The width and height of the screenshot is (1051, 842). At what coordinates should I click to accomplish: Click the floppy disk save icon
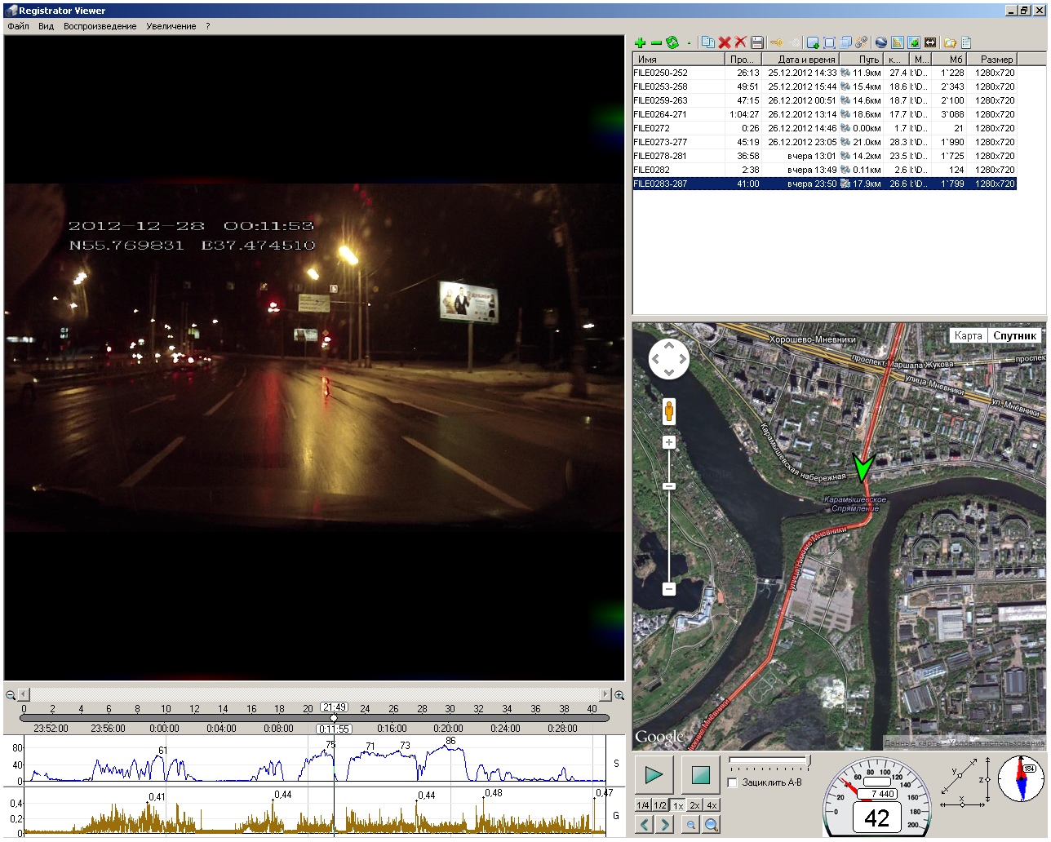pyautogui.click(x=757, y=42)
